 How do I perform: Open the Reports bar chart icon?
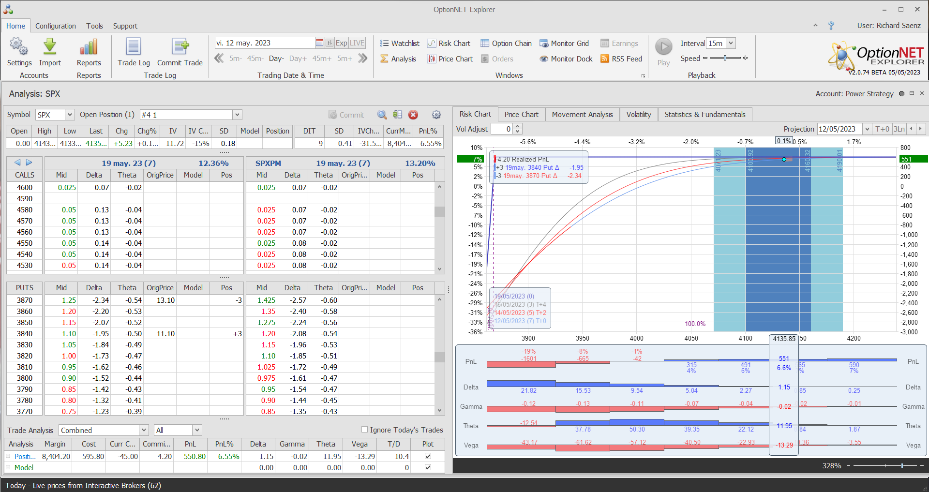coord(89,52)
